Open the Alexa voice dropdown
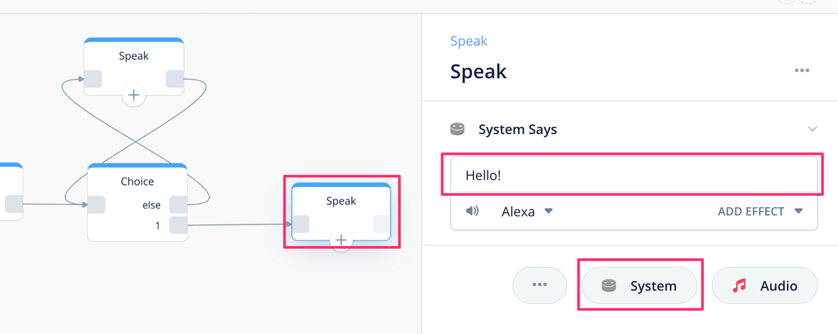 (527, 211)
